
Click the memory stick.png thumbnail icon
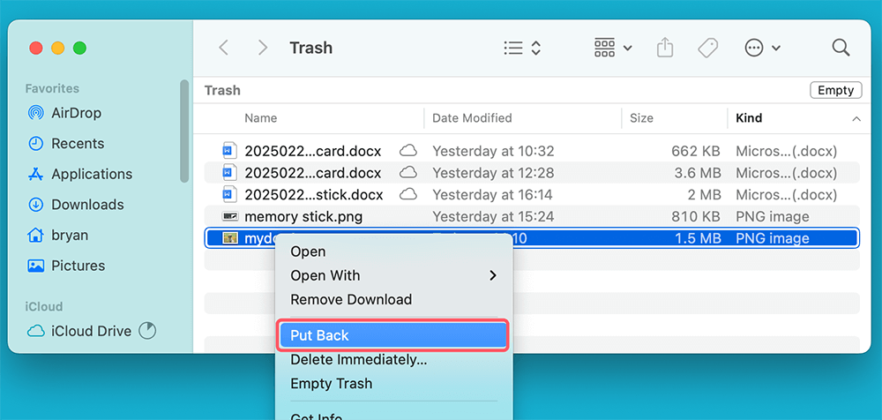click(x=229, y=216)
